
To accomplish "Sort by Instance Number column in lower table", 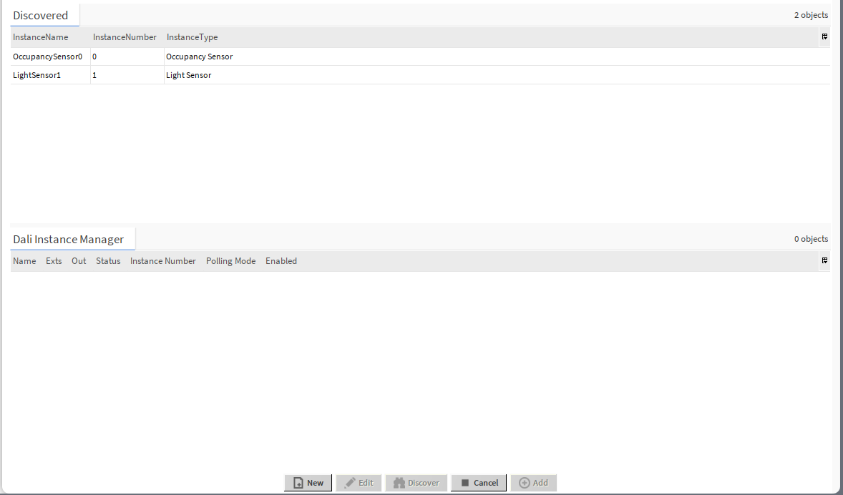I will pos(163,261).
